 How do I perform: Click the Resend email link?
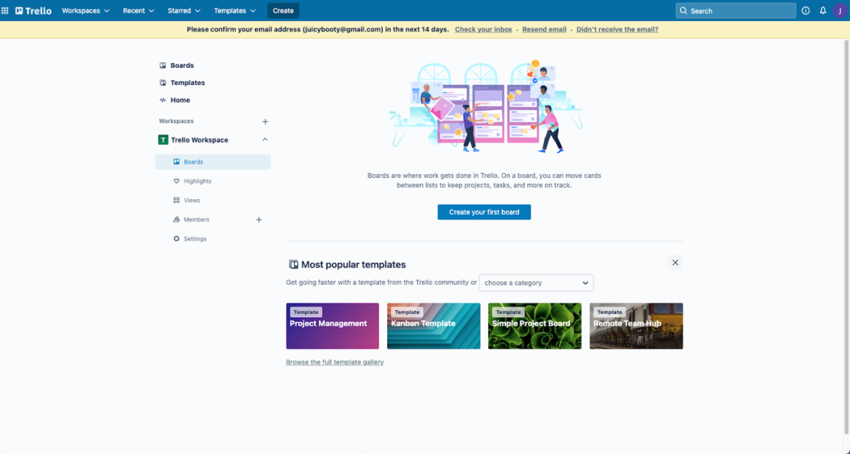544,29
